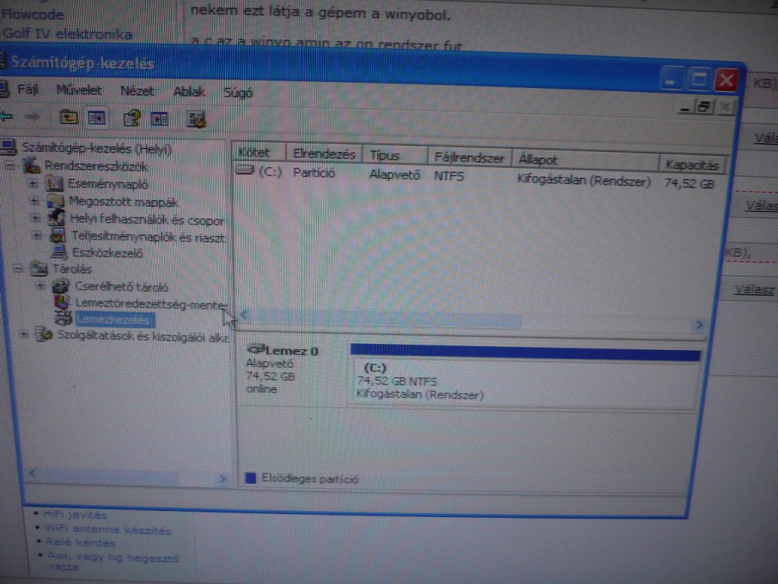Image resolution: width=778 pixels, height=584 pixels.
Task: Collapse the Tárolás node
Action: (x=18, y=269)
